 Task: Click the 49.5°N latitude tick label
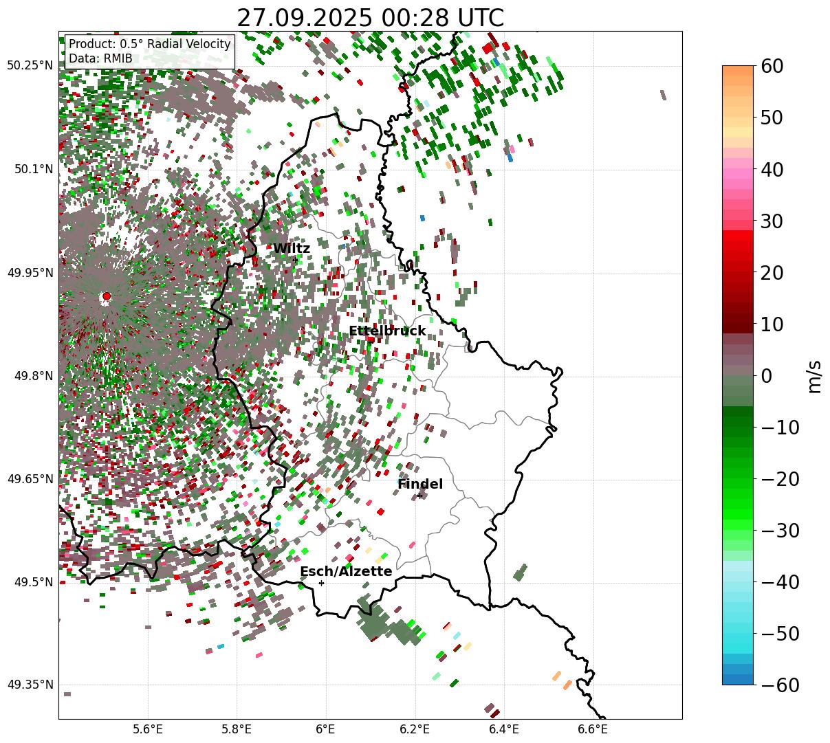pyautogui.click(x=33, y=582)
